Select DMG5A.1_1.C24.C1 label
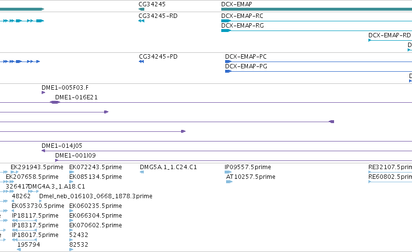412x252 pixels. coord(168,167)
